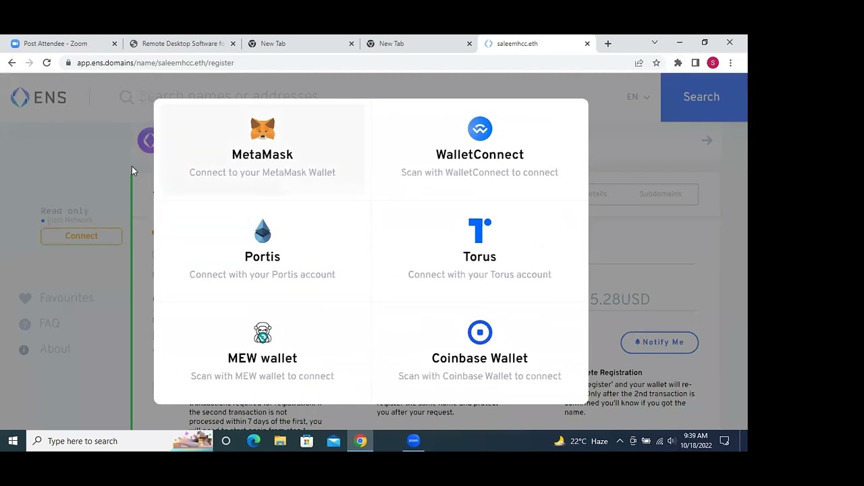The image size is (864, 486).
Task: Reload the current page
Action: pyautogui.click(x=47, y=63)
